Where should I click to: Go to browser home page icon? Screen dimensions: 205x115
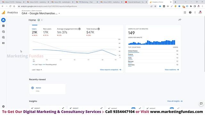[14, 6]
